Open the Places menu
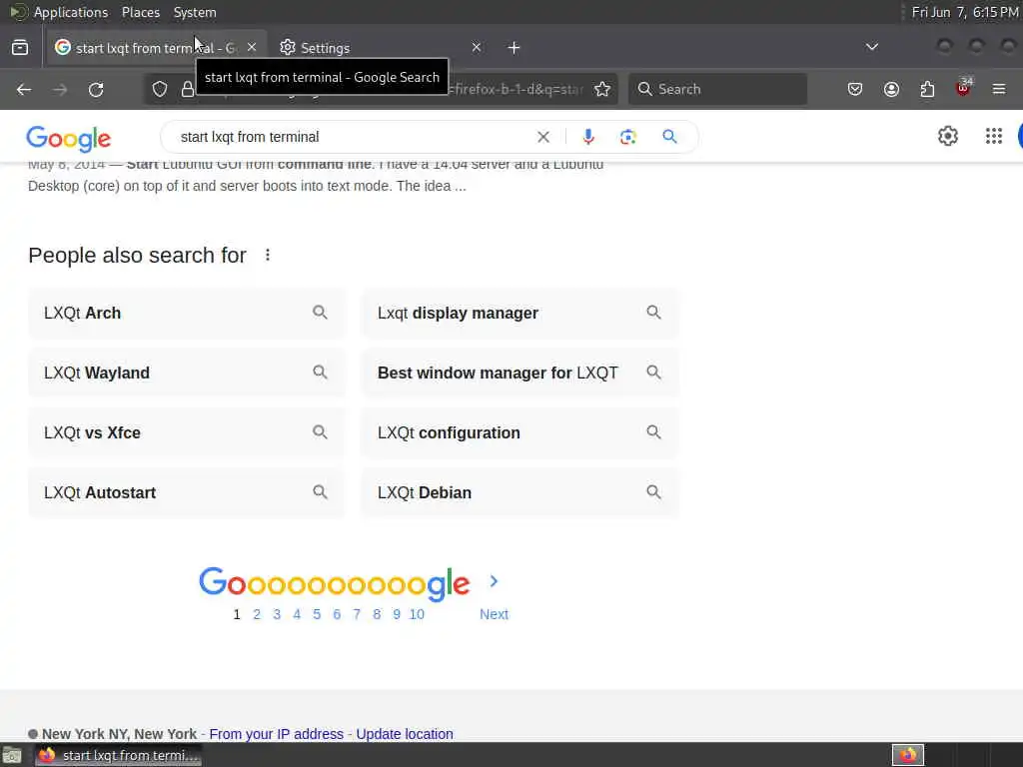The image size is (1023, 767). (x=141, y=12)
